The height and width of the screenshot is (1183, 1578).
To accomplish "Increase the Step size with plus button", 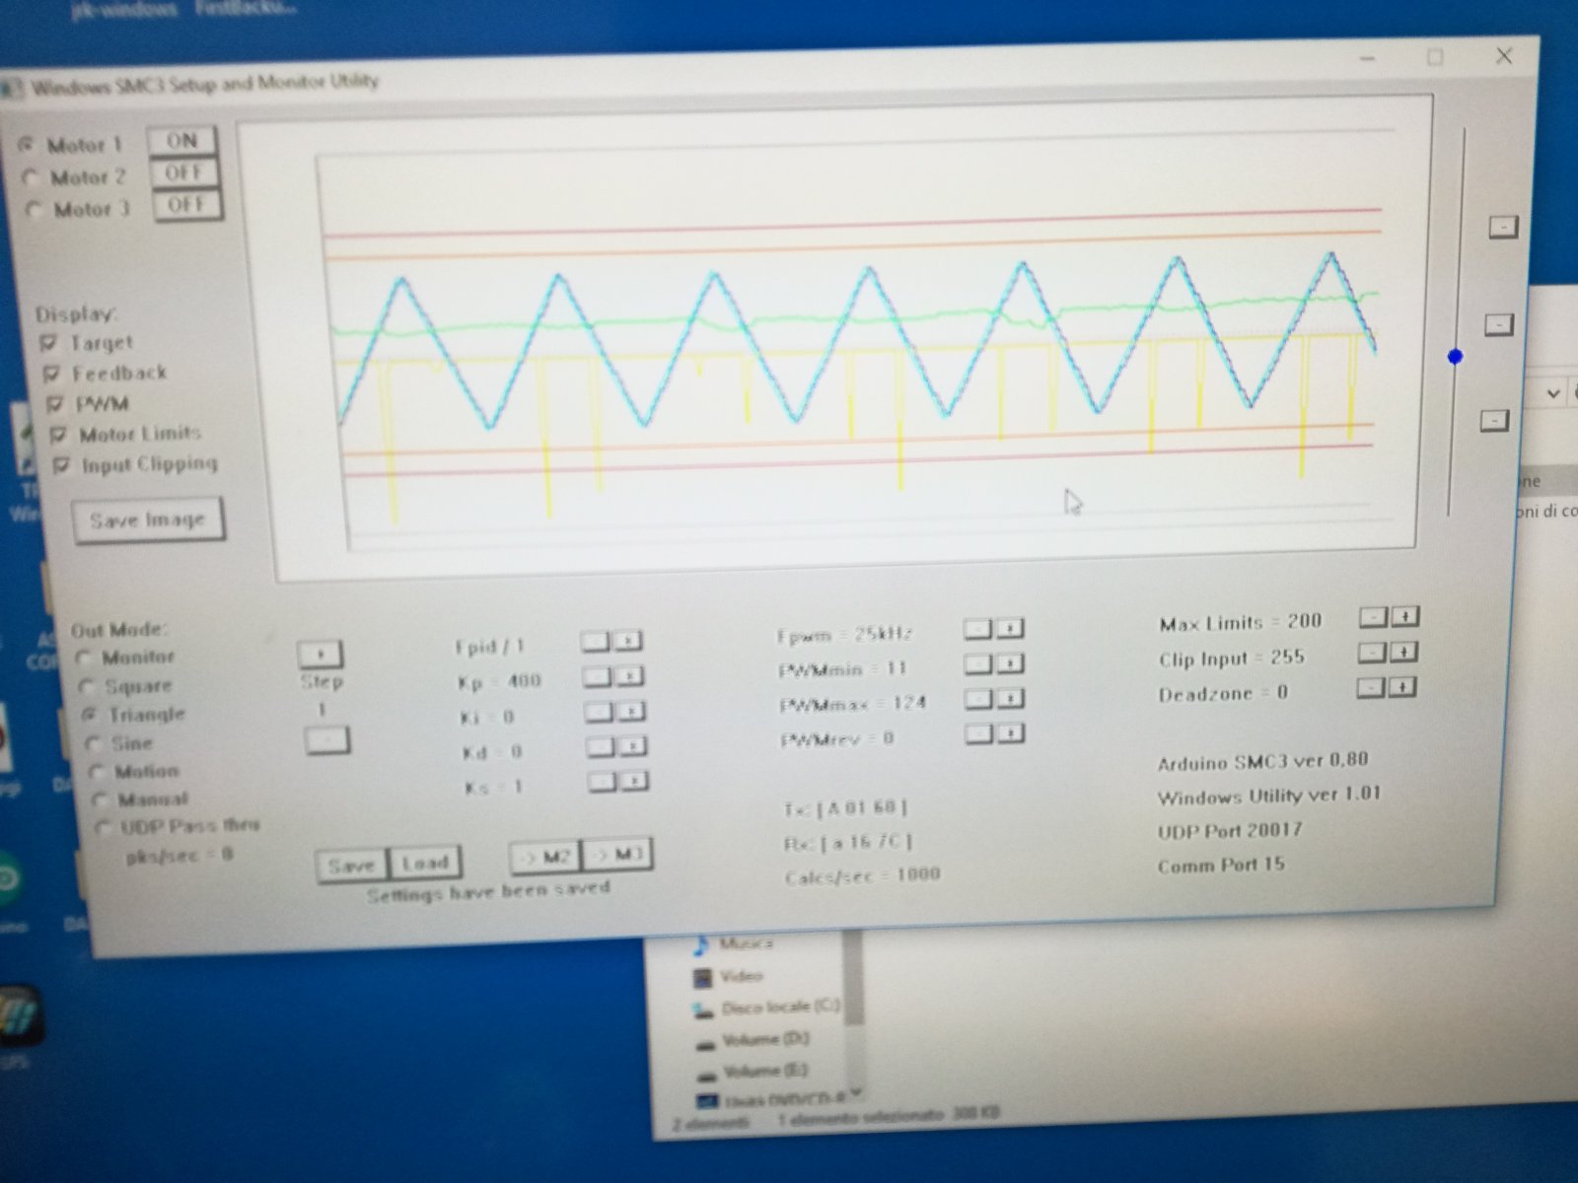I will (320, 654).
